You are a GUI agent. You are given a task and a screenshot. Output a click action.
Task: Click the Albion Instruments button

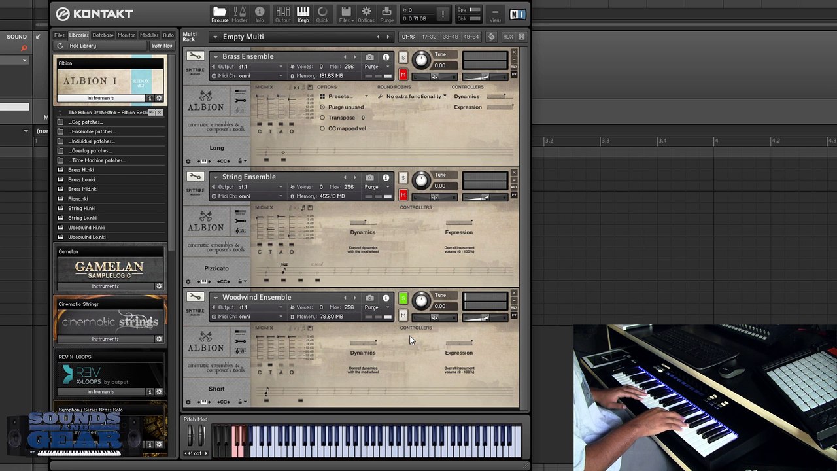click(101, 98)
